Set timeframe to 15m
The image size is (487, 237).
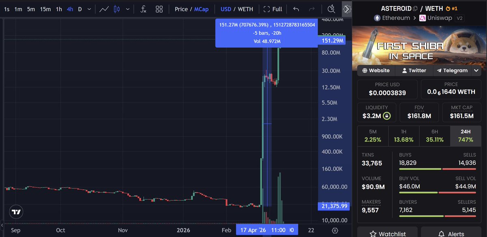[45, 9]
